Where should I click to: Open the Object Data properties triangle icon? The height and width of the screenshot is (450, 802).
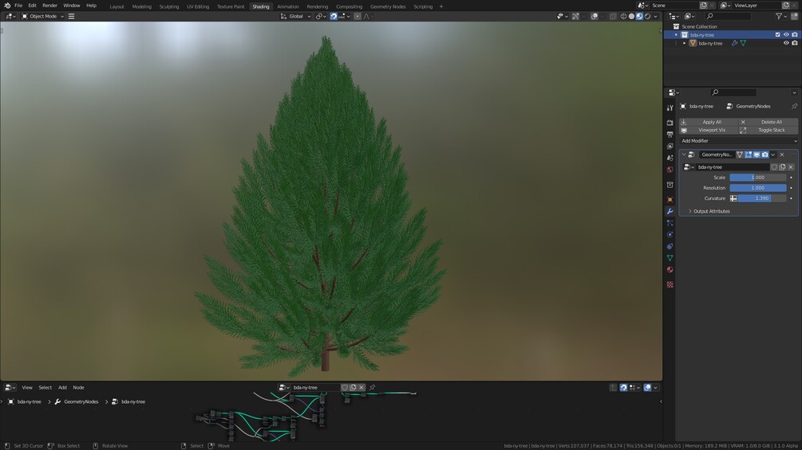670,258
